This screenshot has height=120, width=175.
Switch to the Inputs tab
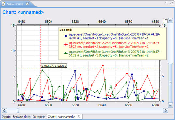6,117
